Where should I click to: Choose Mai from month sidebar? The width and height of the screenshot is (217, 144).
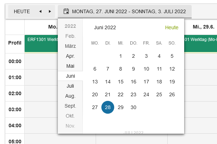tap(70, 66)
